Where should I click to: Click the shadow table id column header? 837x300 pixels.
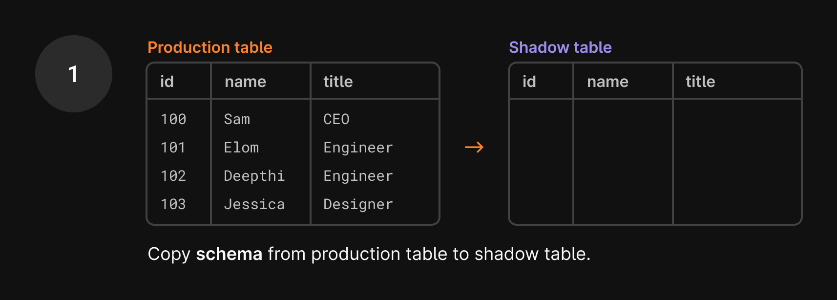529,82
